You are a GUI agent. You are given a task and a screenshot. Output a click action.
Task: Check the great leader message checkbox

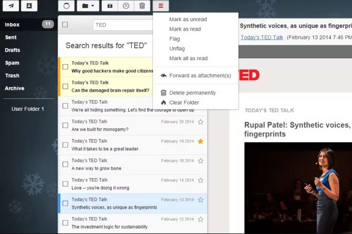coord(65,145)
